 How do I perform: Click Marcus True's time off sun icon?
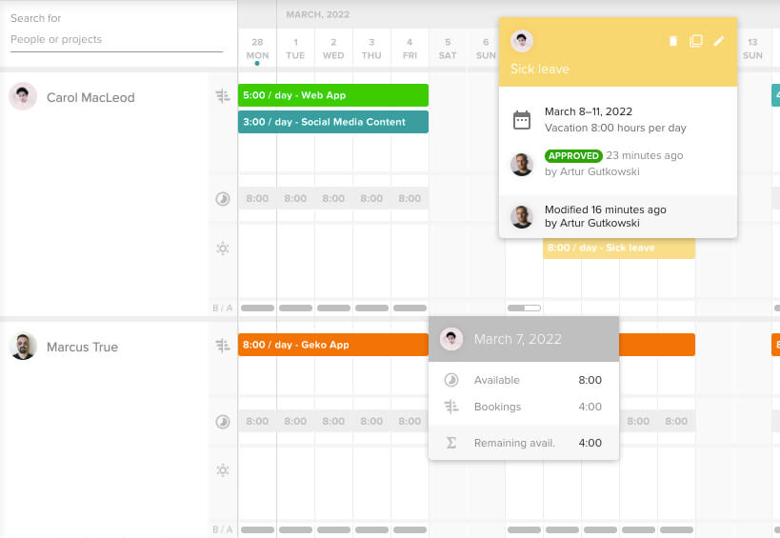223,470
